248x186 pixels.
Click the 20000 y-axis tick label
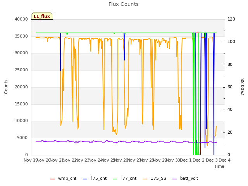tap(21, 87)
